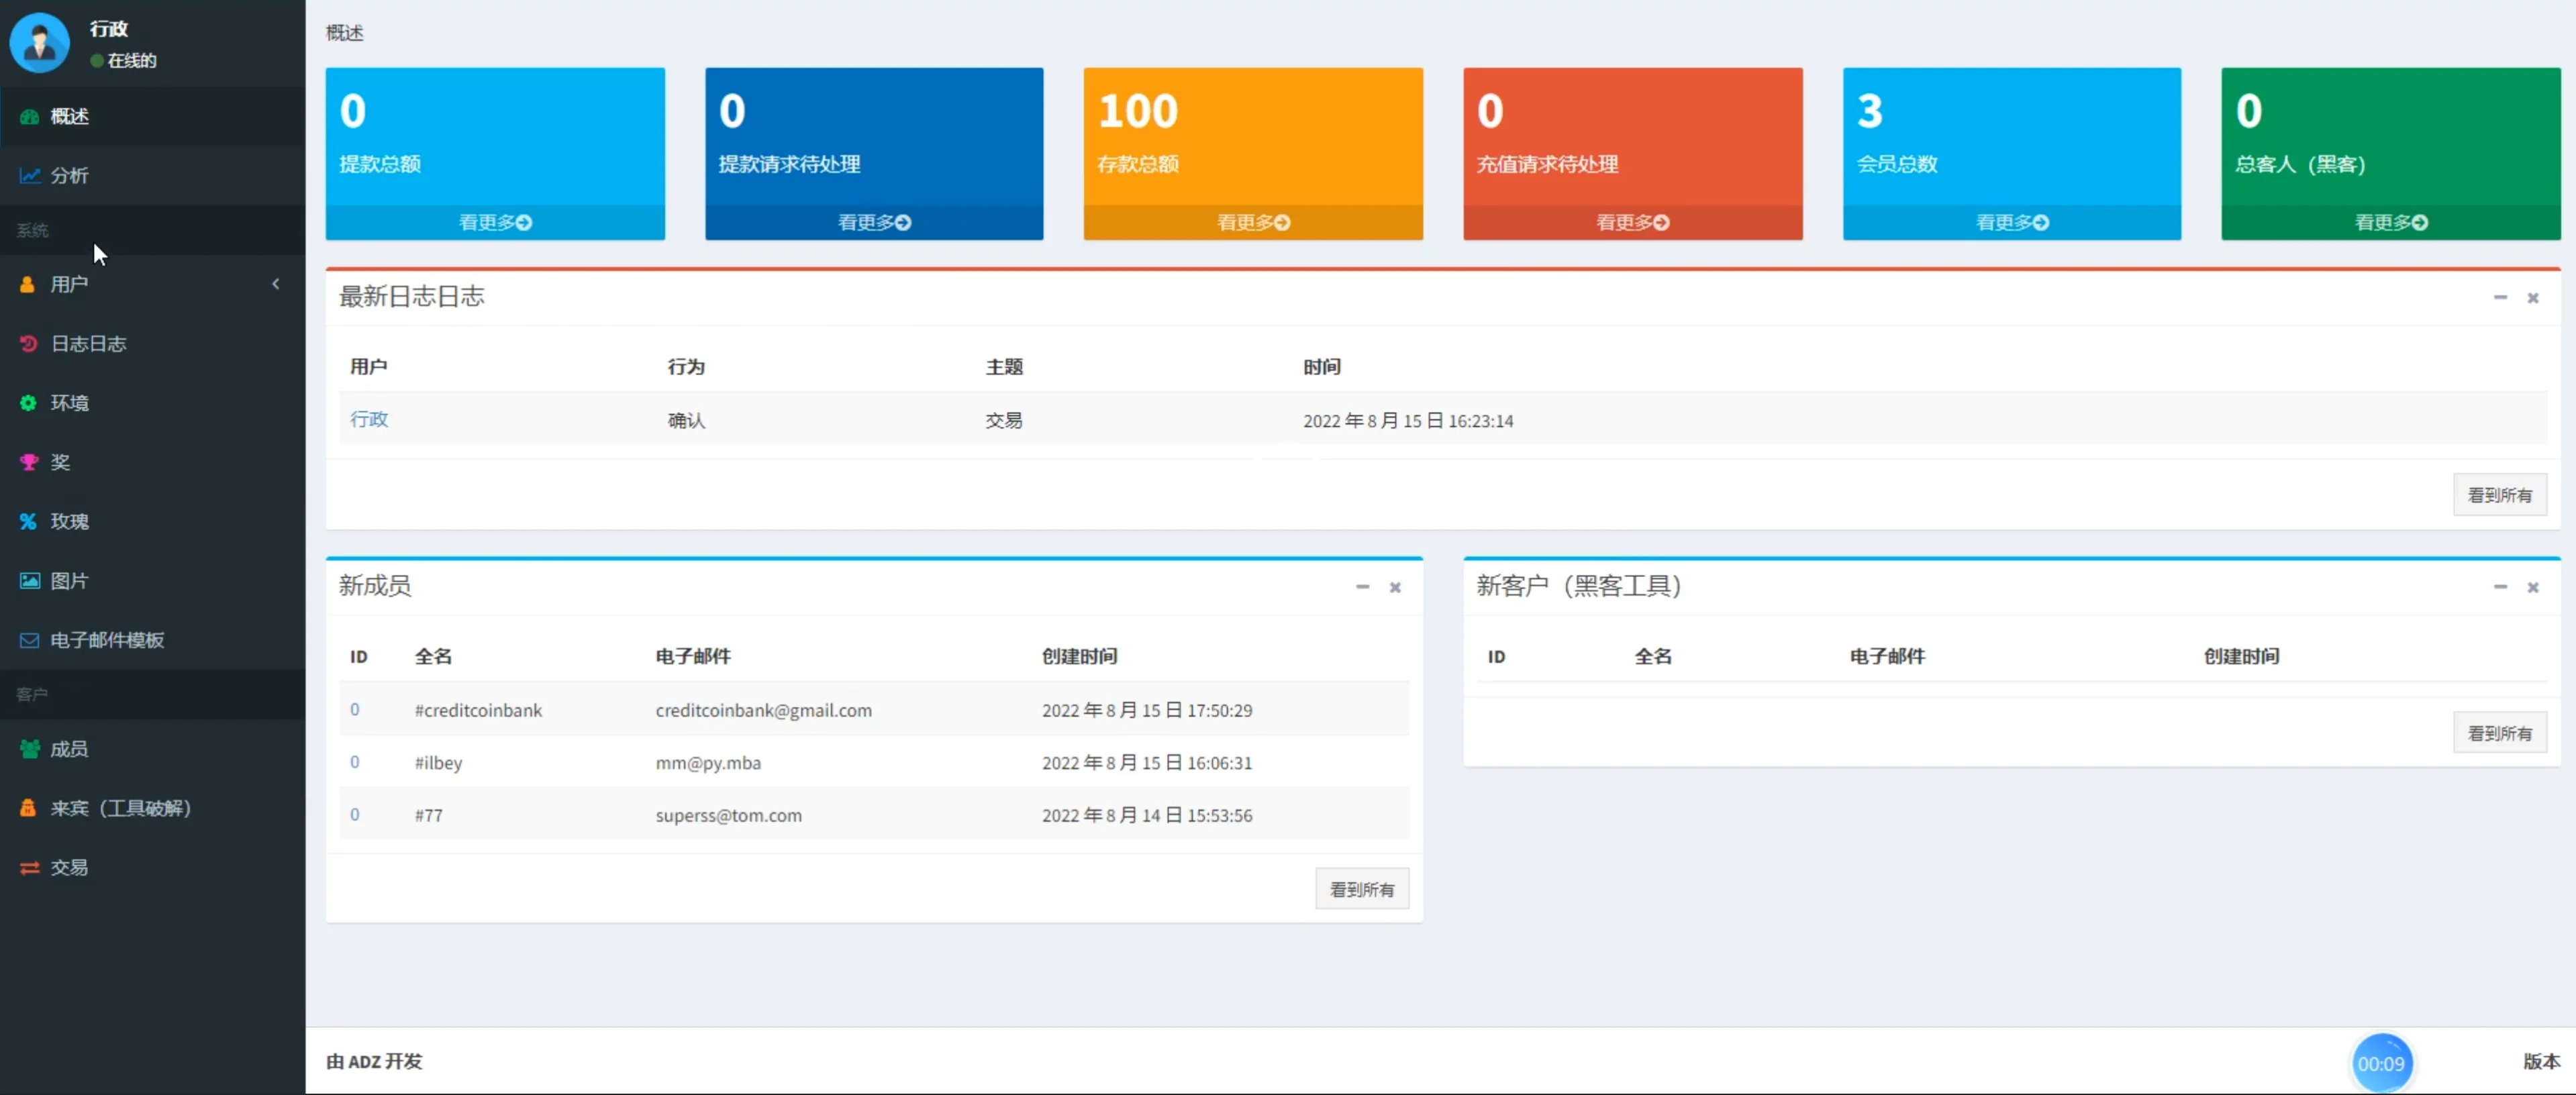Open 日志日志 history icon in sidebar
This screenshot has width=2576, height=1095.
[x=28, y=344]
